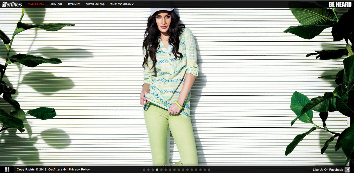
Task: Click the BE HEARD logo
Action: coord(340,4)
